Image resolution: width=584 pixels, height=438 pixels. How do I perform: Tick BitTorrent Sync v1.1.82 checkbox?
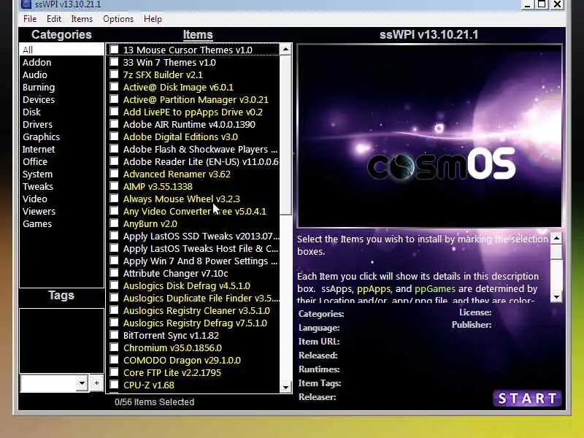pos(114,335)
